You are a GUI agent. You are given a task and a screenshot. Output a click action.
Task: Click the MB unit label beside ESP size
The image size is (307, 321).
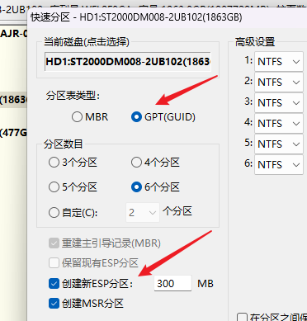[205, 284]
